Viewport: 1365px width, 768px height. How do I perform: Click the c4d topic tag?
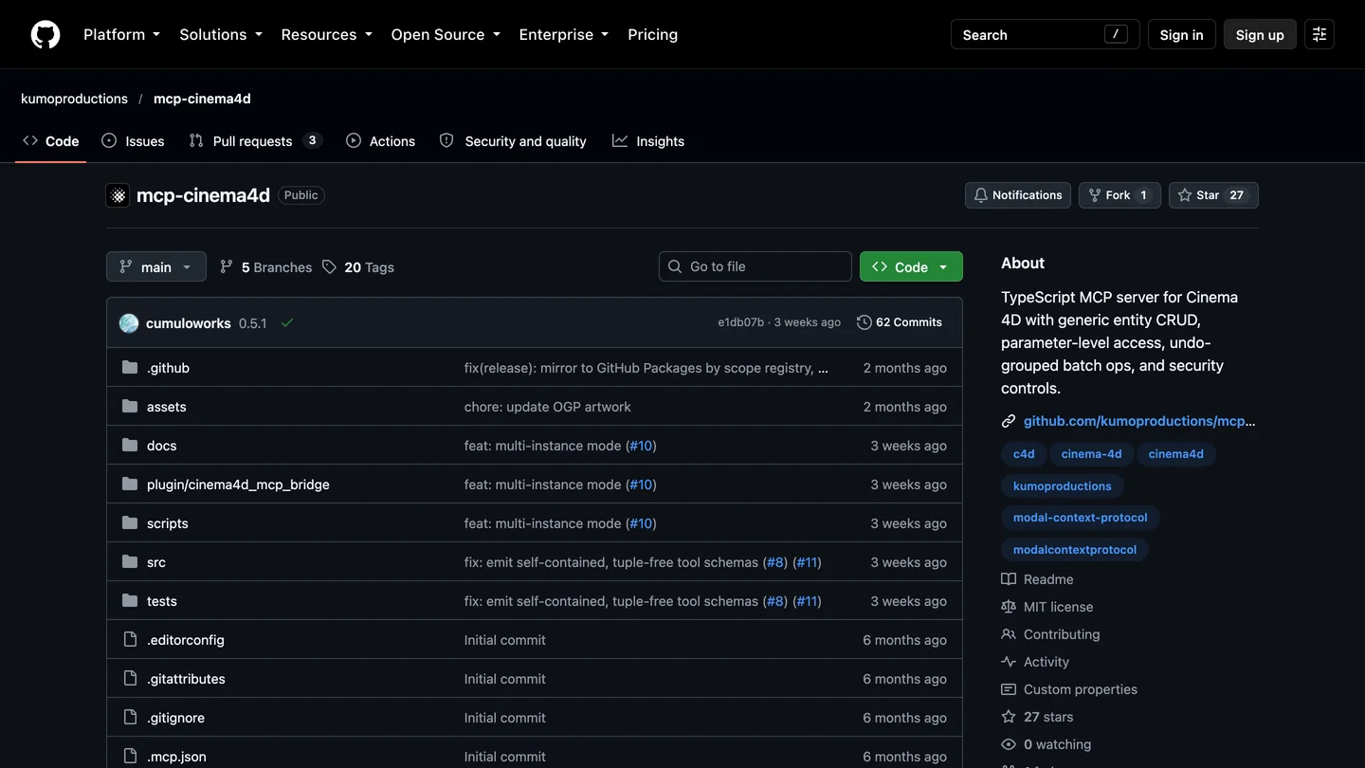point(1024,454)
